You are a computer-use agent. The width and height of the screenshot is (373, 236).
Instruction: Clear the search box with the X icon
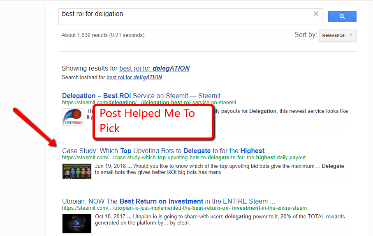click(316, 14)
